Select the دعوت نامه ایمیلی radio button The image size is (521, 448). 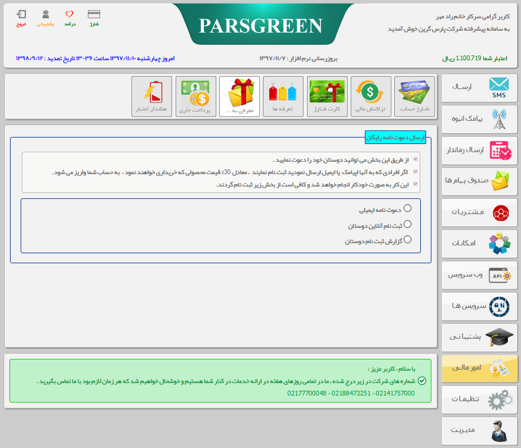pyautogui.click(x=407, y=208)
